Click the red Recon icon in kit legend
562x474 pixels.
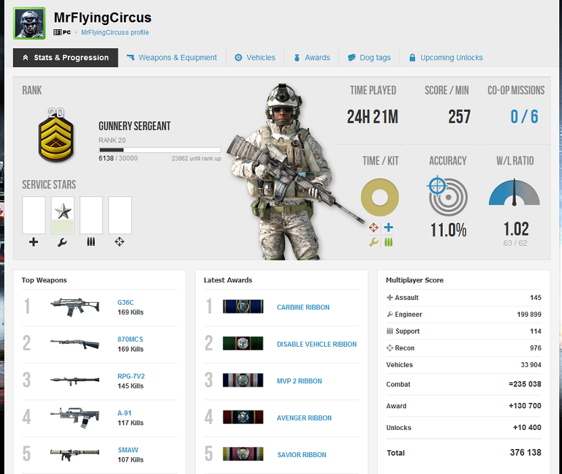374,228
